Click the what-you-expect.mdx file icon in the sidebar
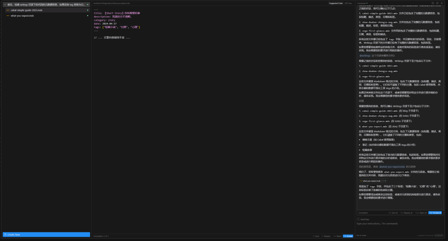This screenshot has height=241, width=448. tap(8, 15)
